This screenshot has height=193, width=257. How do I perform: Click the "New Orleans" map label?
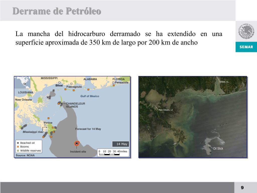(x=23, y=100)
